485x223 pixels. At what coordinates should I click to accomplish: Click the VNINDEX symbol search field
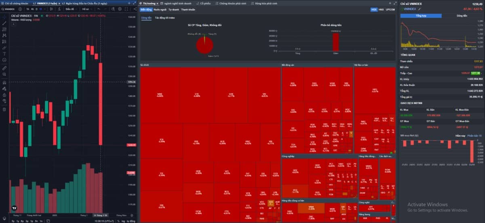tap(8, 9)
